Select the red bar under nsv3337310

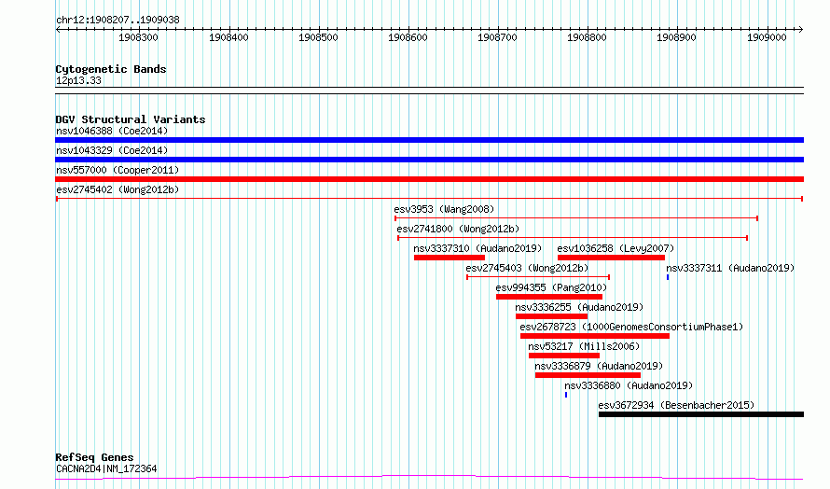(x=450, y=258)
